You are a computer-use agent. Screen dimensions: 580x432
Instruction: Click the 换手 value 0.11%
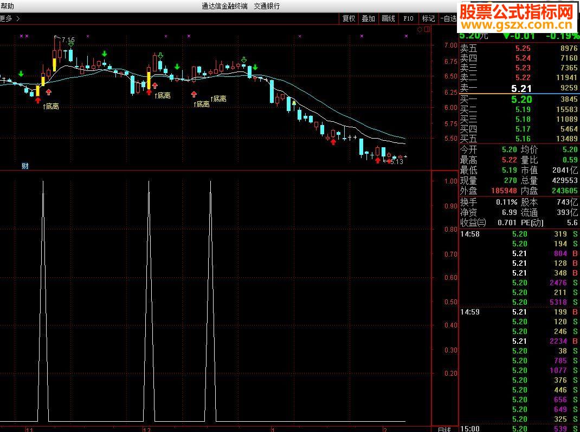(506, 202)
